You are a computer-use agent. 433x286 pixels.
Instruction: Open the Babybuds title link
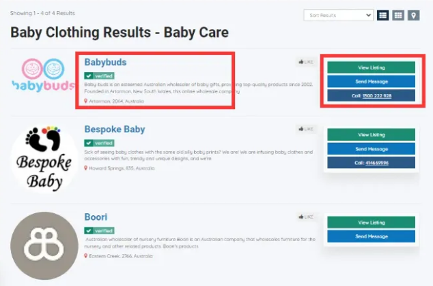[105, 62]
